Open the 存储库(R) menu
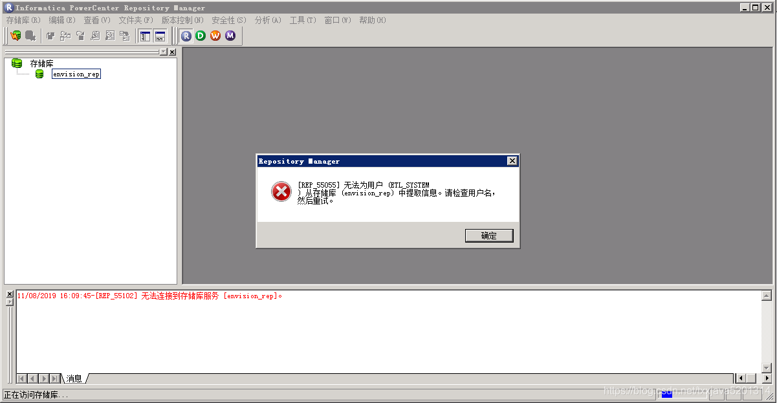777x403 pixels. pos(24,20)
